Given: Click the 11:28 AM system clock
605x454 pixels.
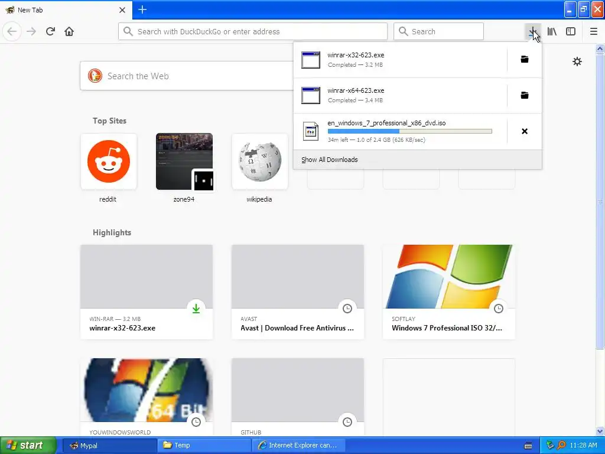Looking at the screenshot, I should pos(583,445).
